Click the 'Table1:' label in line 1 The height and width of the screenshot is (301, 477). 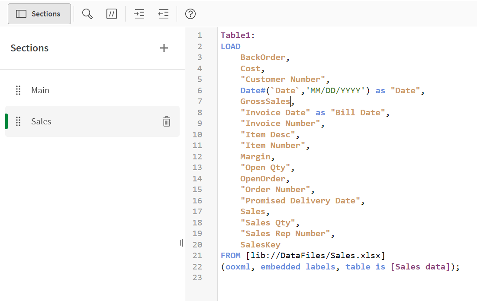[x=238, y=35]
